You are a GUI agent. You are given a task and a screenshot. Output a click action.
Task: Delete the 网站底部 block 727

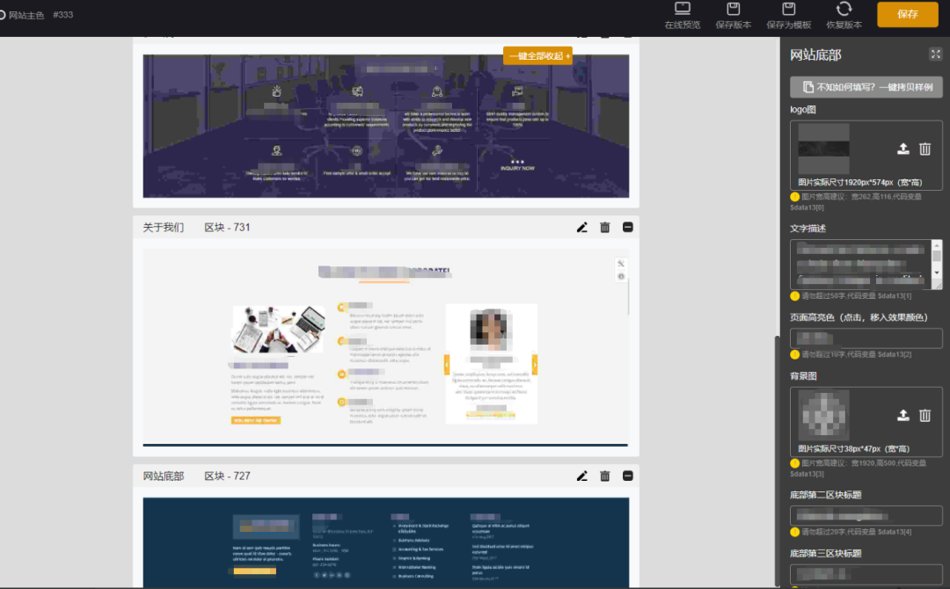(x=605, y=476)
